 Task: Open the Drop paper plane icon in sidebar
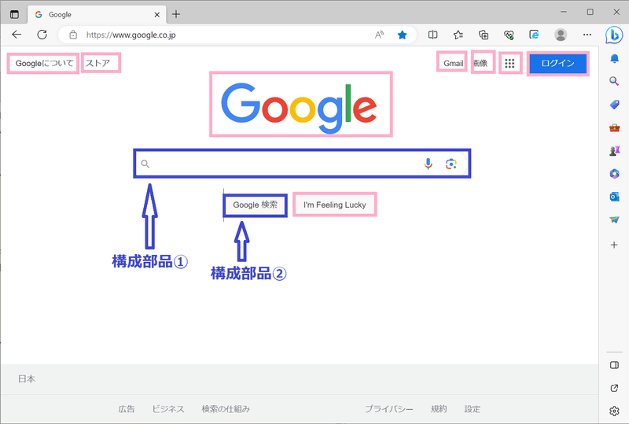[614, 219]
